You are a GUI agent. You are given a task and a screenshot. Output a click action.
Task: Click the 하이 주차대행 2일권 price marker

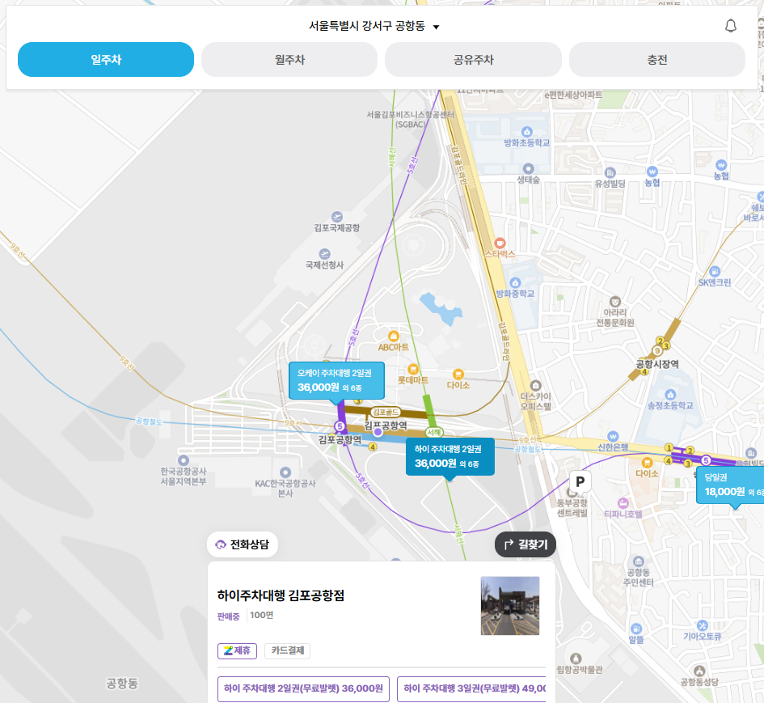(450, 457)
